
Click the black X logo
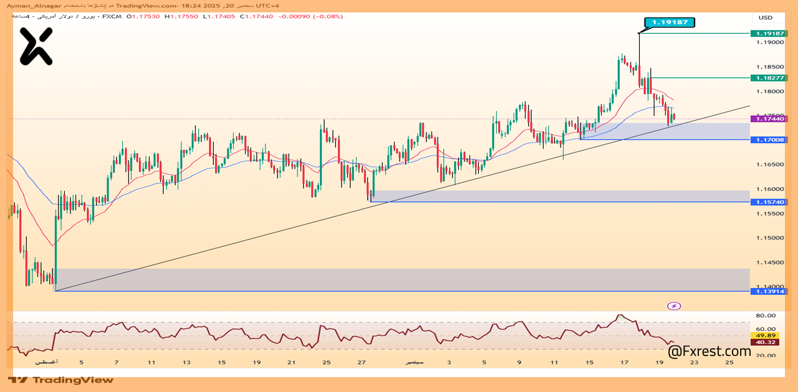[36, 47]
